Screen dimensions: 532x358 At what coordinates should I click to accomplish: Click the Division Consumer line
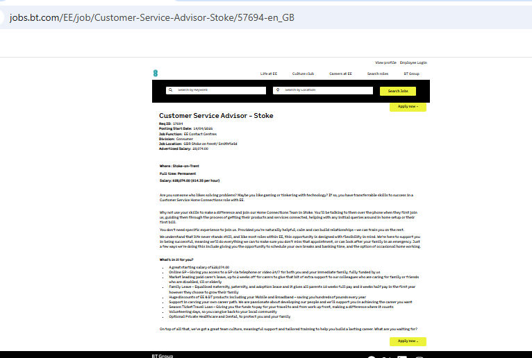point(176,139)
